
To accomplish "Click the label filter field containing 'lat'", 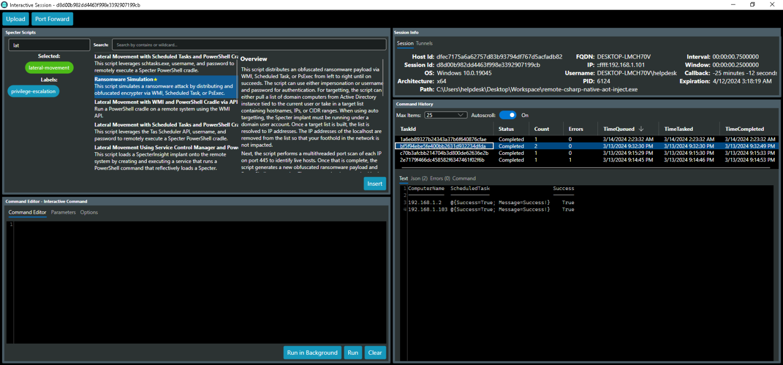I will pos(49,45).
